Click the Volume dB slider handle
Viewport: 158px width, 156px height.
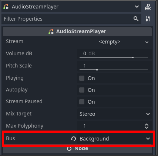[133, 58]
